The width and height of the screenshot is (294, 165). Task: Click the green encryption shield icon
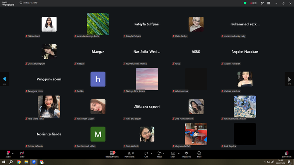245,3
